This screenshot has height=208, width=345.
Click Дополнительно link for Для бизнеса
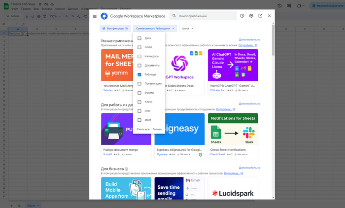pyautogui.click(x=249, y=168)
